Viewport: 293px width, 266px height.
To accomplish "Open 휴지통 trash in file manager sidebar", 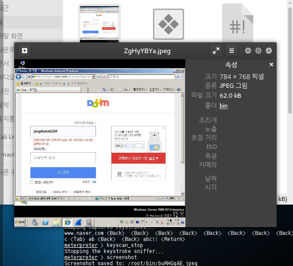I will [x=7, y=118].
